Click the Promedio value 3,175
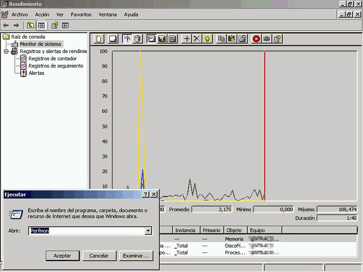This screenshot has width=363, height=272. point(212,209)
